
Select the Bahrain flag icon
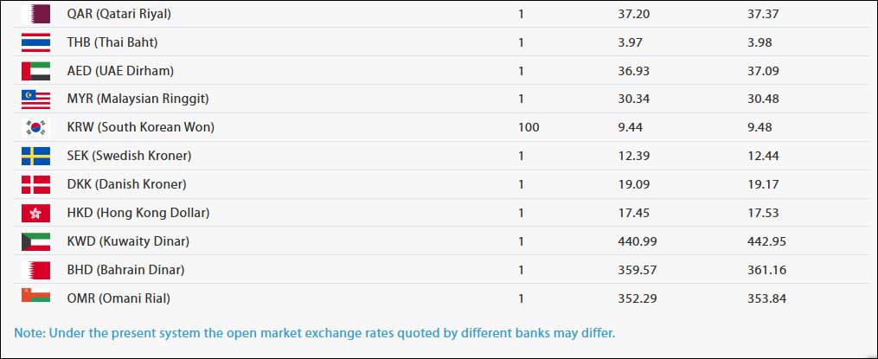pyautogui.click(x=35, y=270)
